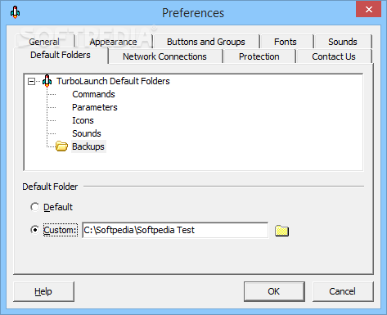Select the Default radio button

[x=35, y=207]
